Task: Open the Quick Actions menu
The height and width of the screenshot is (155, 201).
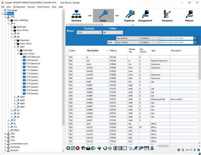Action: 43,7
